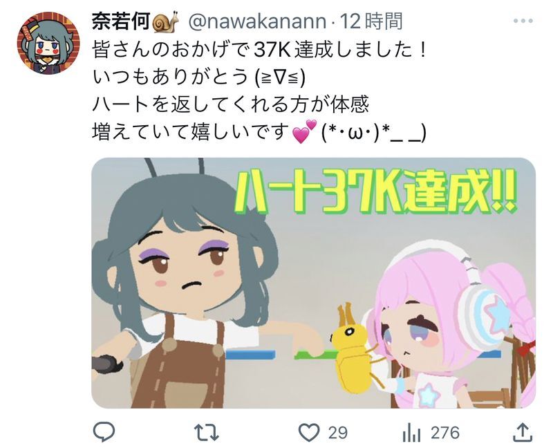Click the green ハート37K達成!! banner text
This screenshot has width=553, height=448.
point(376,192)
